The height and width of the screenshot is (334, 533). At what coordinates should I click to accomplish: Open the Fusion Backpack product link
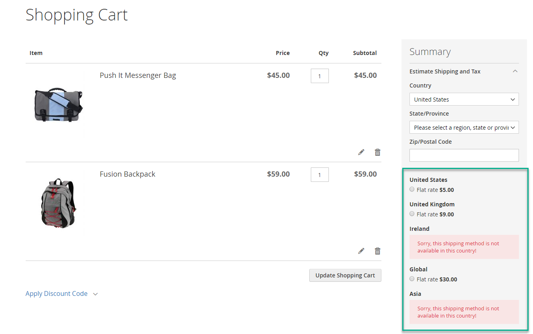pos(128,174)
